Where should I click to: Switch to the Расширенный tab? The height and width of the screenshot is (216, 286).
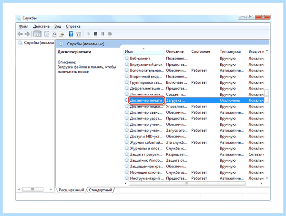(71, 190)
